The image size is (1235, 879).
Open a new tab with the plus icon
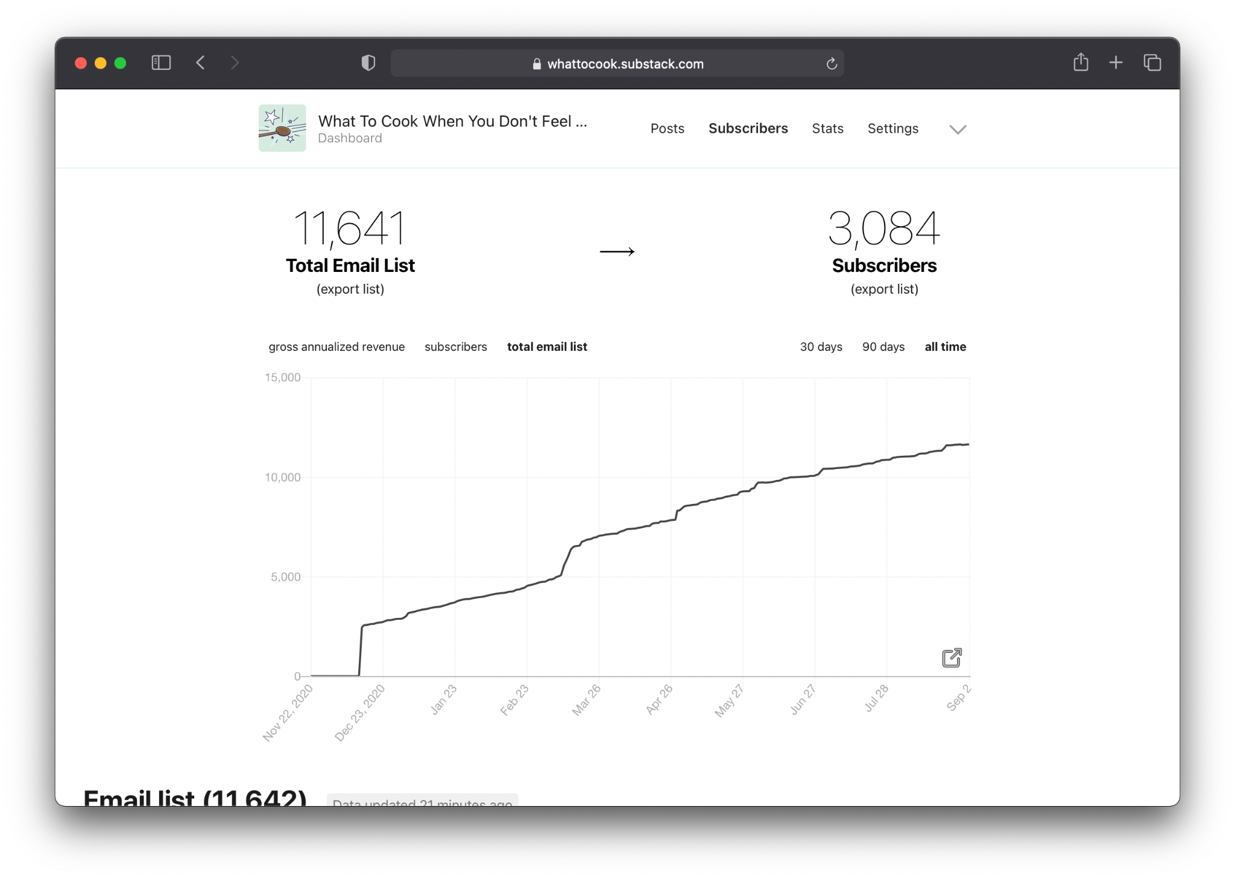click(1116, 62)
